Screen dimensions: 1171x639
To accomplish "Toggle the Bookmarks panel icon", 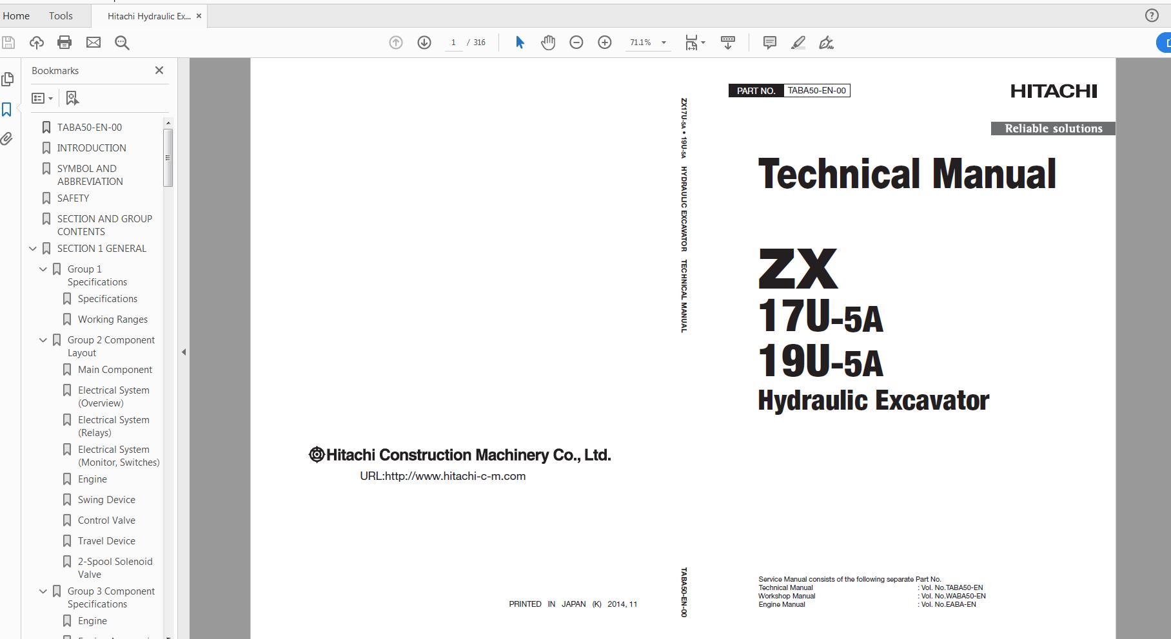I will [7, 110].
